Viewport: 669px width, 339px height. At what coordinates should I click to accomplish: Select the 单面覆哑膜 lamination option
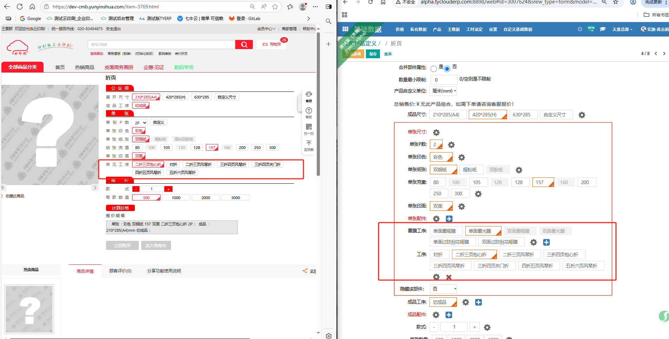[444, 231]
